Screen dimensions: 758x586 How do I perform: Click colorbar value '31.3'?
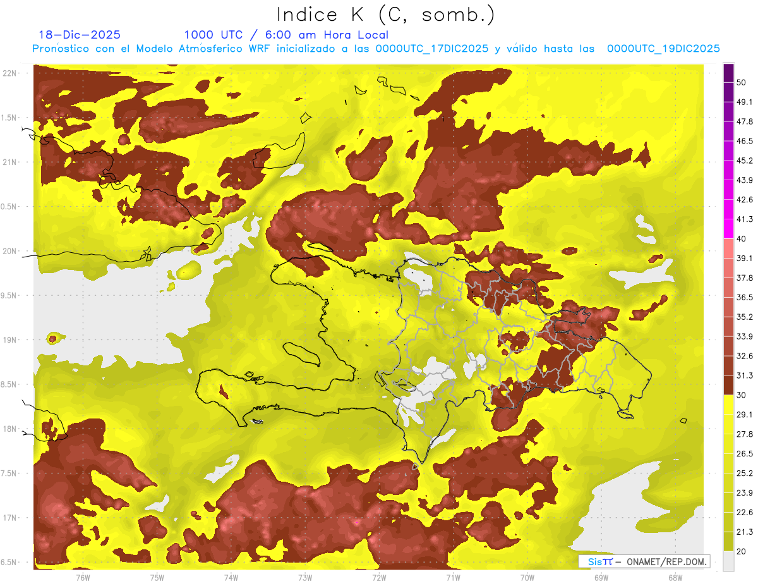coord(744,375)
